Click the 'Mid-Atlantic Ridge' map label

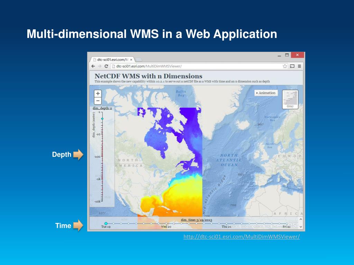214,195
